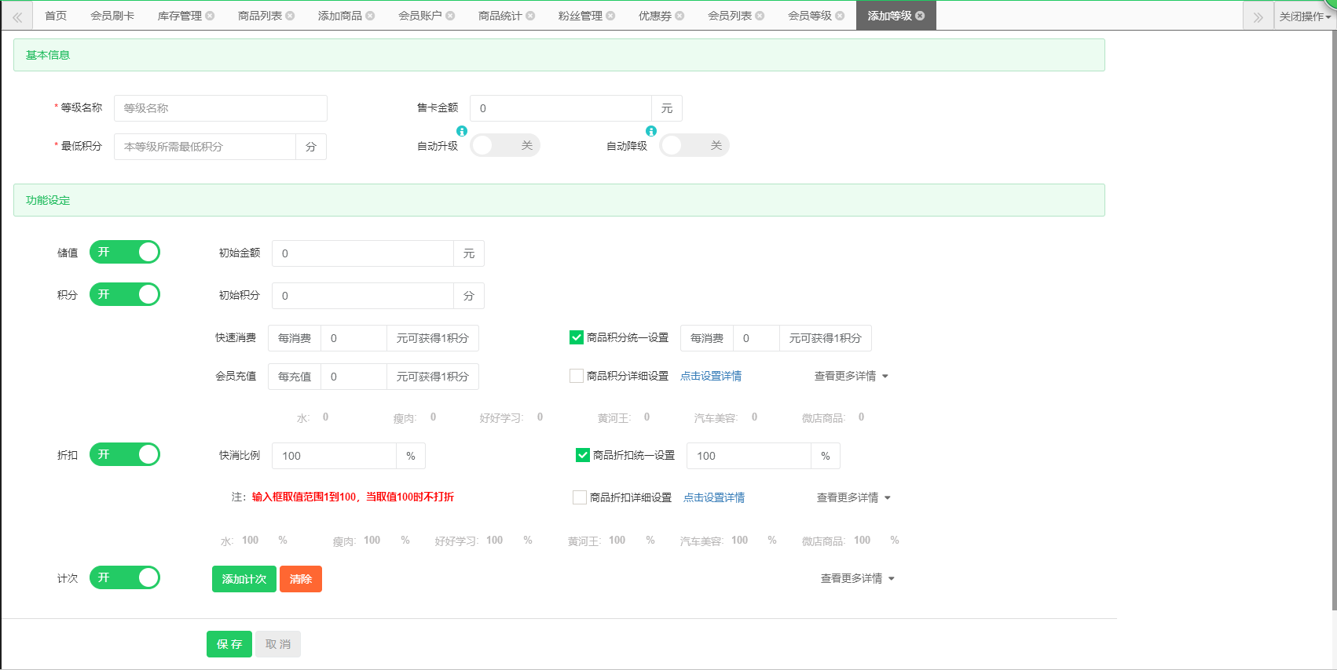Screen dimensions: 1337x670
Task: Click the 功能设定 section header
Action: tap(559, 200)
